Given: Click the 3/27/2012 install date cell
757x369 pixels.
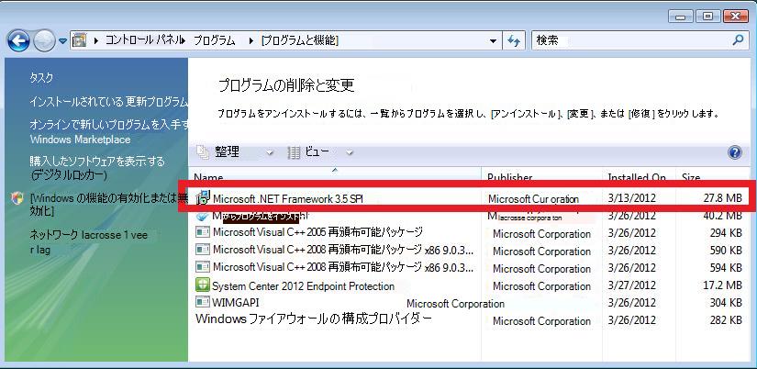Looking at the screenshot, I should pyautogui.click(x=632, y=285).
